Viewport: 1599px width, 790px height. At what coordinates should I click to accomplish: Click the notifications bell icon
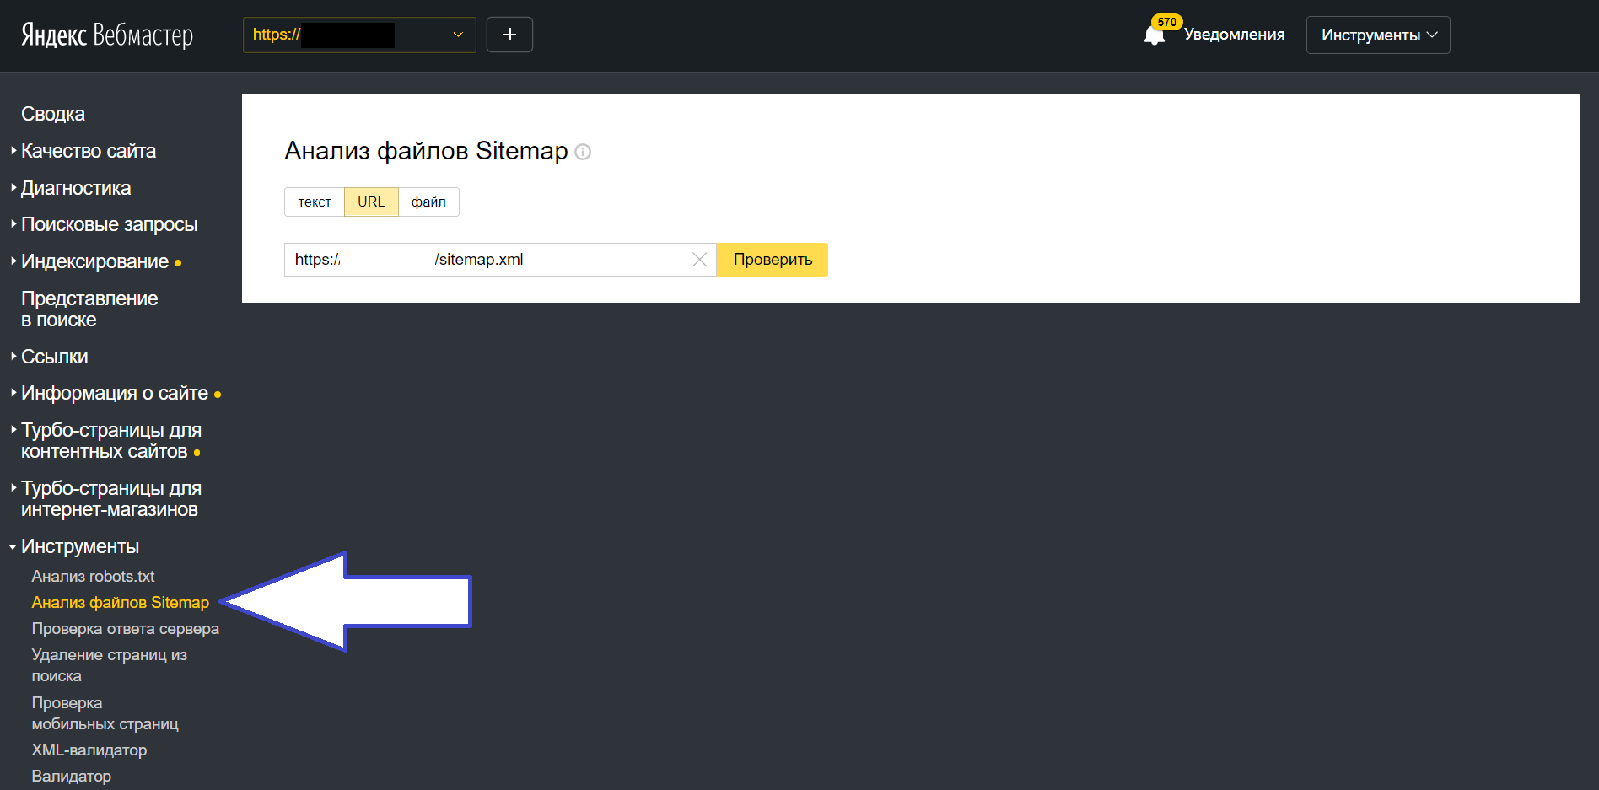tap(1154, 35)
